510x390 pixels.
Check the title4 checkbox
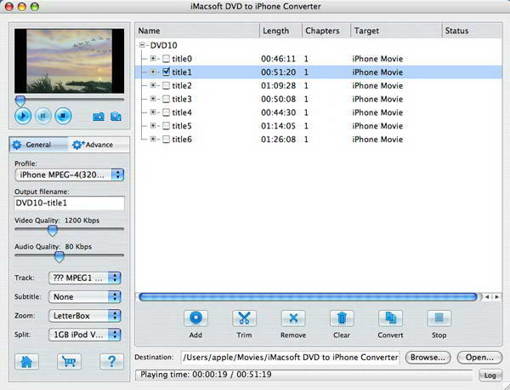pyautogui.click(x=167, y=112)
